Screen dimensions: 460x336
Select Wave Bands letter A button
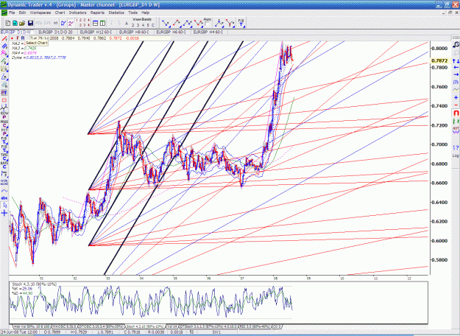(127, 24)
